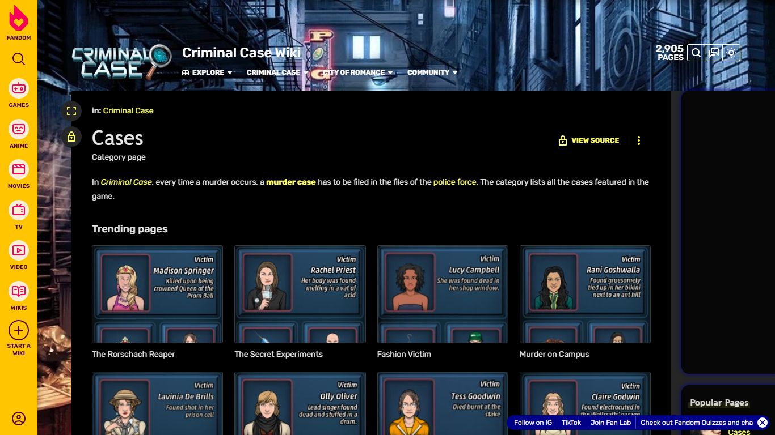
Task: Open the Criminal Case category breadcrumb link
Action: click(128, 110)
